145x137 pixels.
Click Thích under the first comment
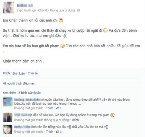50,108
